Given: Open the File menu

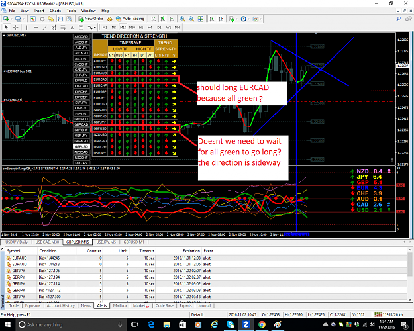Looking at the screenshot, I should (x=12, y=11).
